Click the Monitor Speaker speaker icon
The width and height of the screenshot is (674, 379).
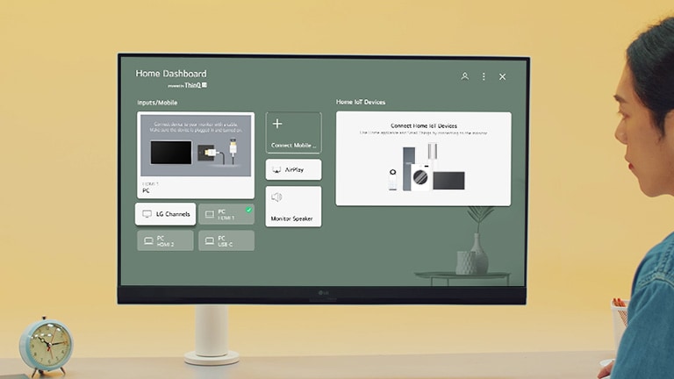point(276,197)
